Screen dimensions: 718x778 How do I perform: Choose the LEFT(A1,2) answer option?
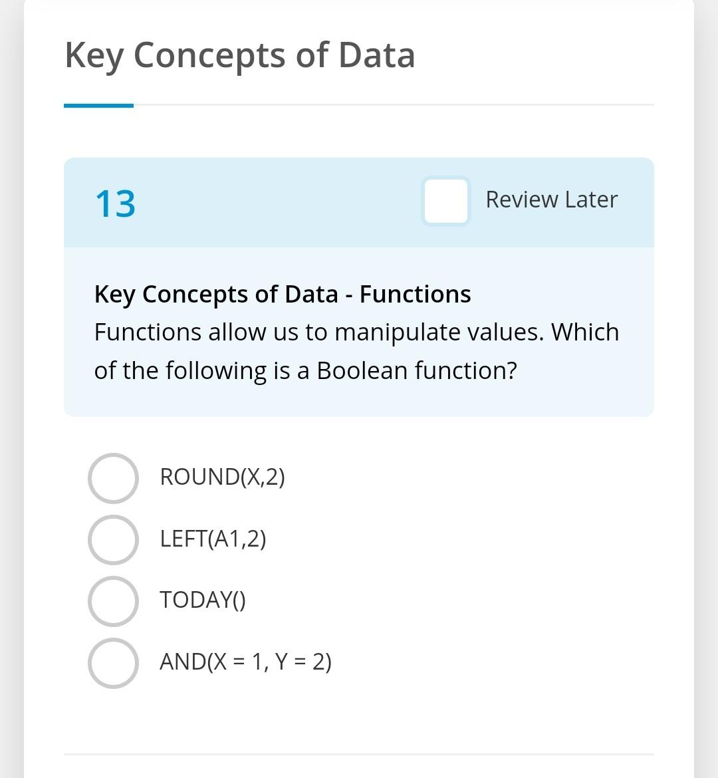click(114, 539)
